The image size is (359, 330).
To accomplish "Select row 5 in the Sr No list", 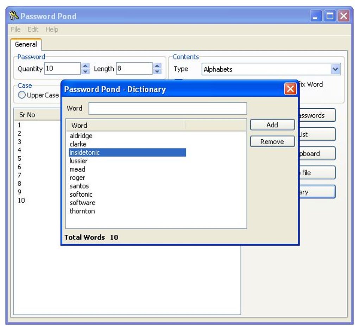I will pos(19,158).
